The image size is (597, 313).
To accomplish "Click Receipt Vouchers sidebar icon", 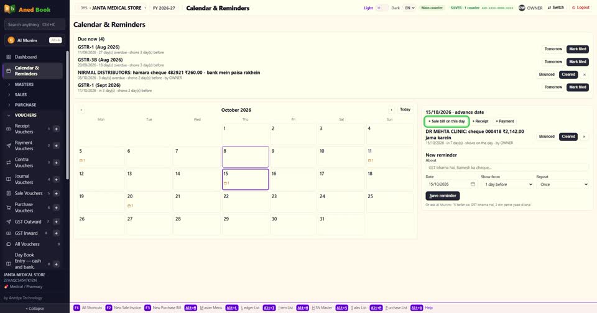I will (x=8, y=129).
